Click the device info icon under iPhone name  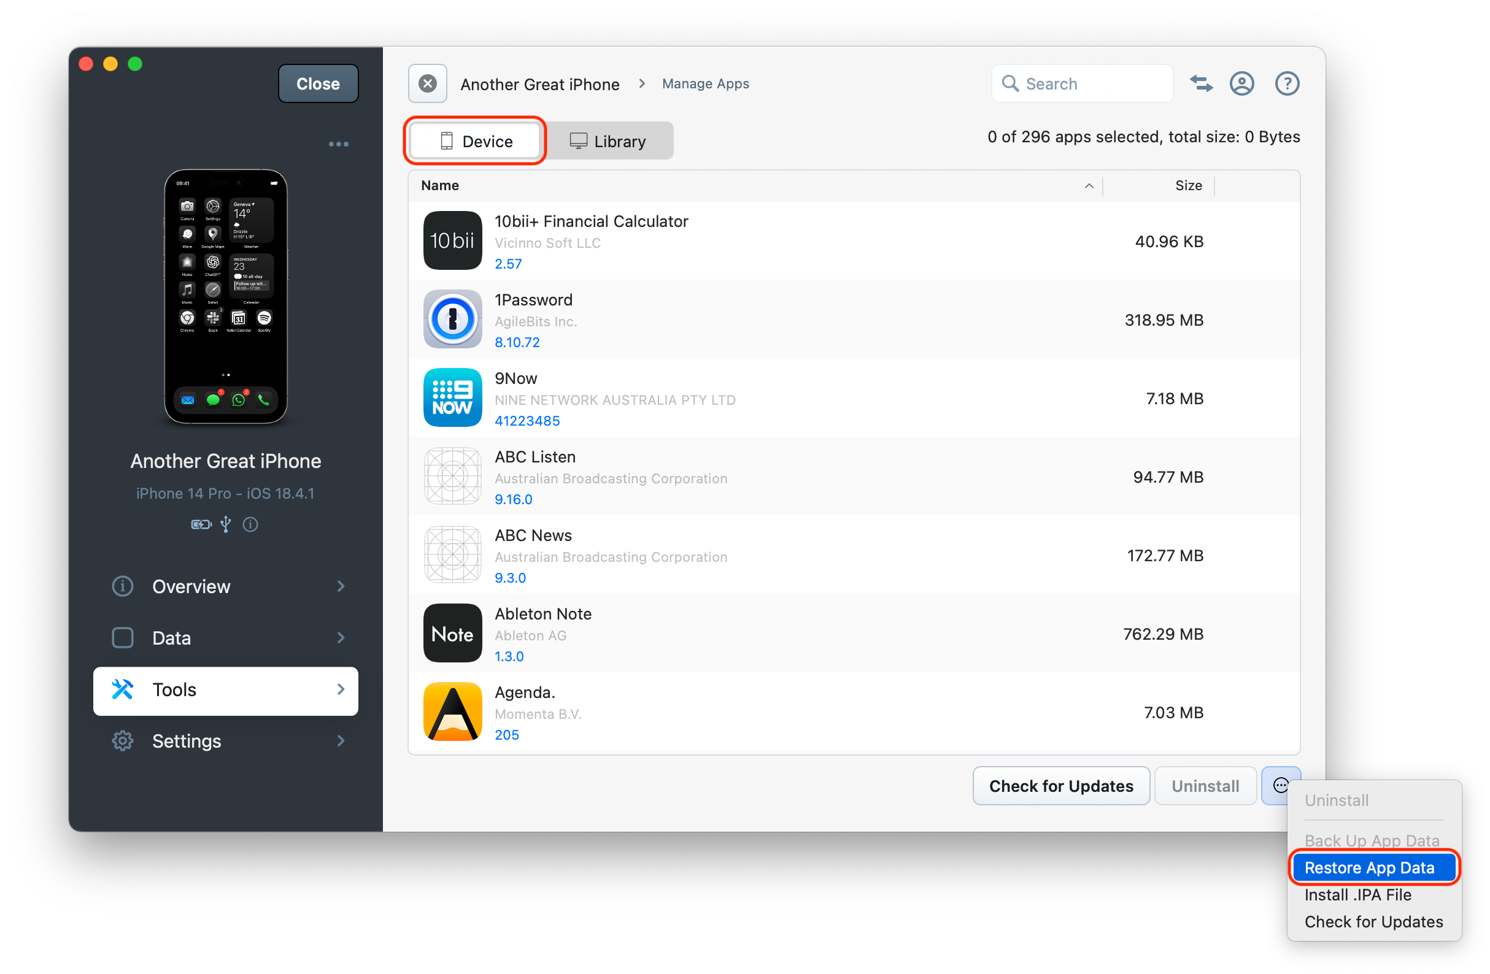pyautogui.click(x=250, y=525)
